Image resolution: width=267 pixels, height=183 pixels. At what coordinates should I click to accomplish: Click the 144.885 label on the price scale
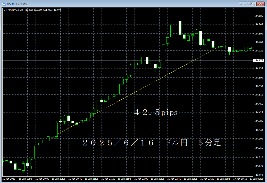(258, 16)
